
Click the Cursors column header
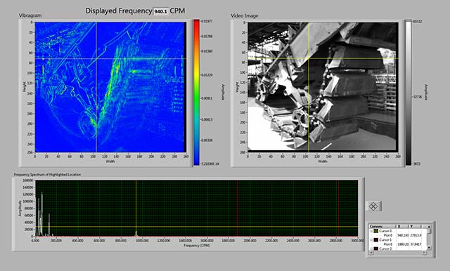click(x=382, y=226)
